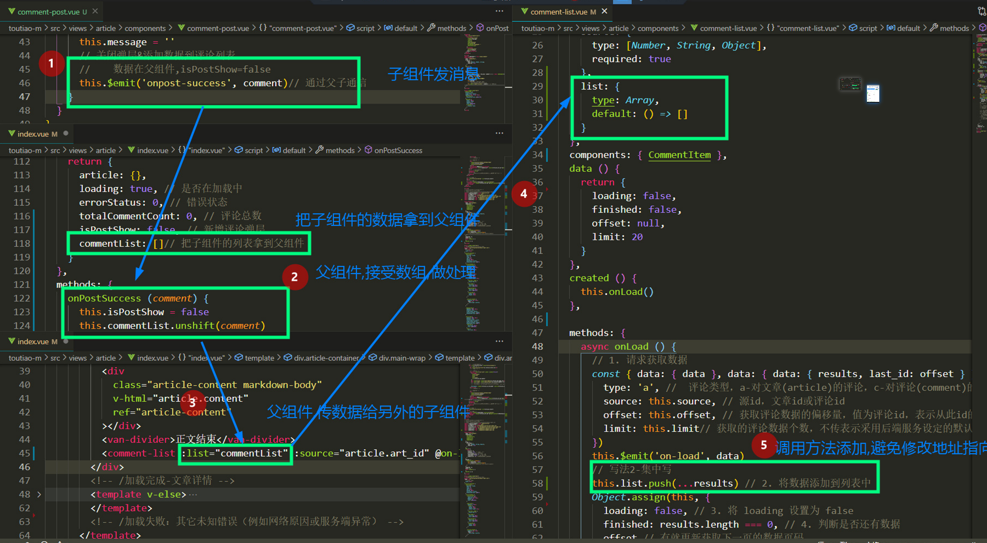Open script breadcrumb in onPostSuccess index.vue pane
987x543 pixels.
pyautogui.click(x=249, y=150)
